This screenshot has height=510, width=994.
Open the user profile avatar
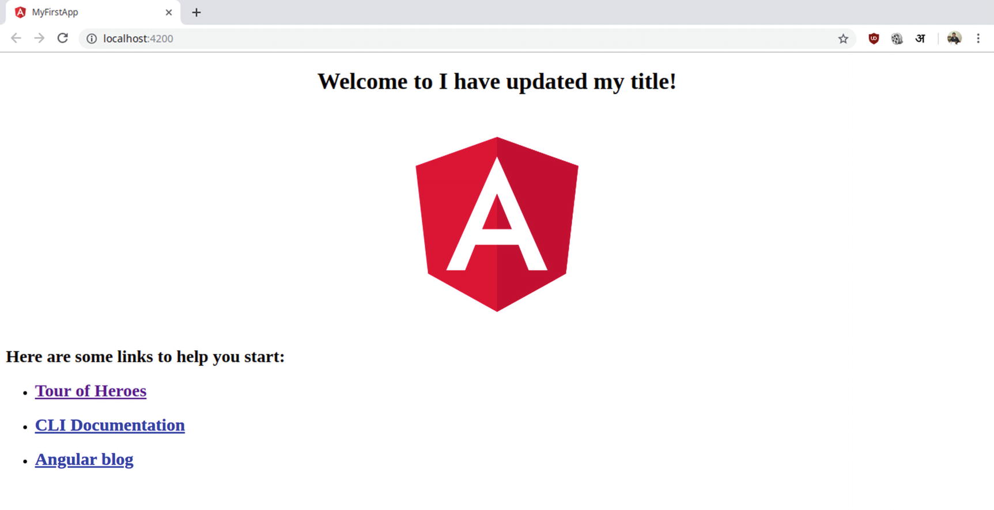pos(954,39)
